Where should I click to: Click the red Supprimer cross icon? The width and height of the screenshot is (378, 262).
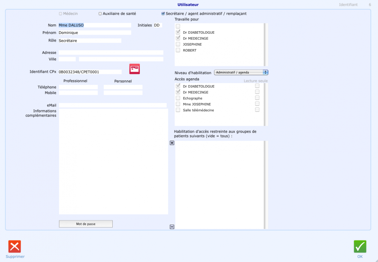pos(15,246)
